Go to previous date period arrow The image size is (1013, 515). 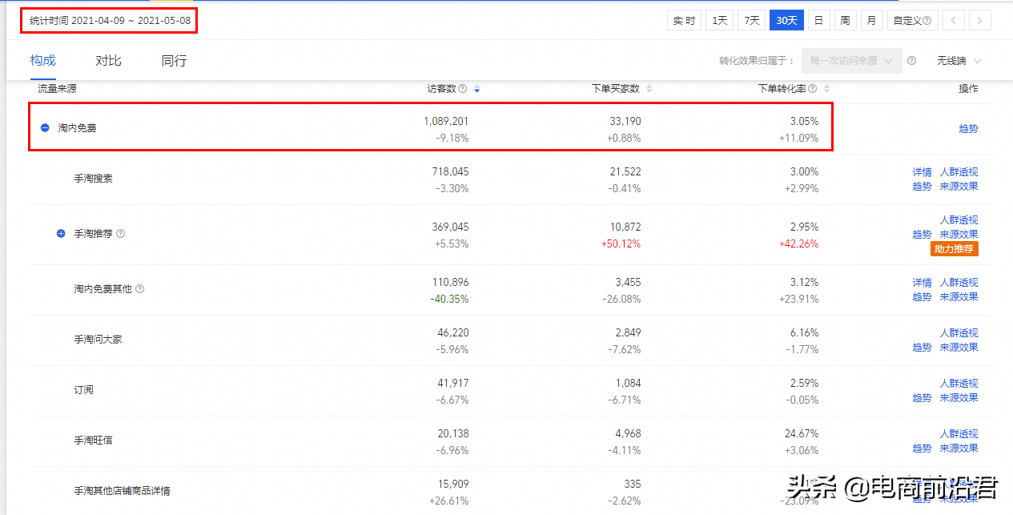tap(954, 21)
